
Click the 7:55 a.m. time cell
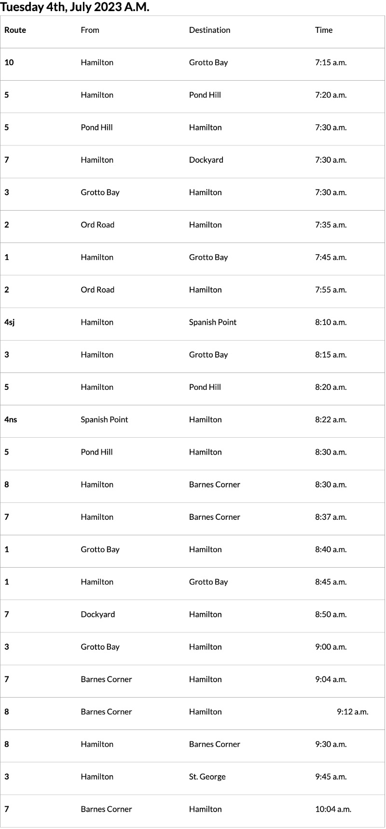coord(331,290)
